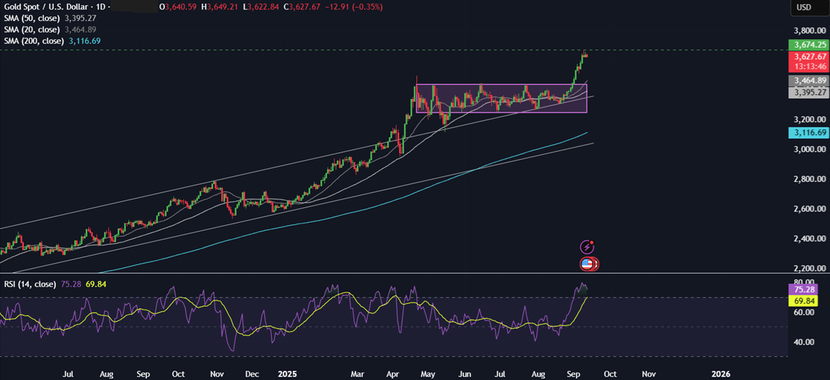
Task: Click the 3,395.27 SMA label on price axis
Action: (808, 92)
